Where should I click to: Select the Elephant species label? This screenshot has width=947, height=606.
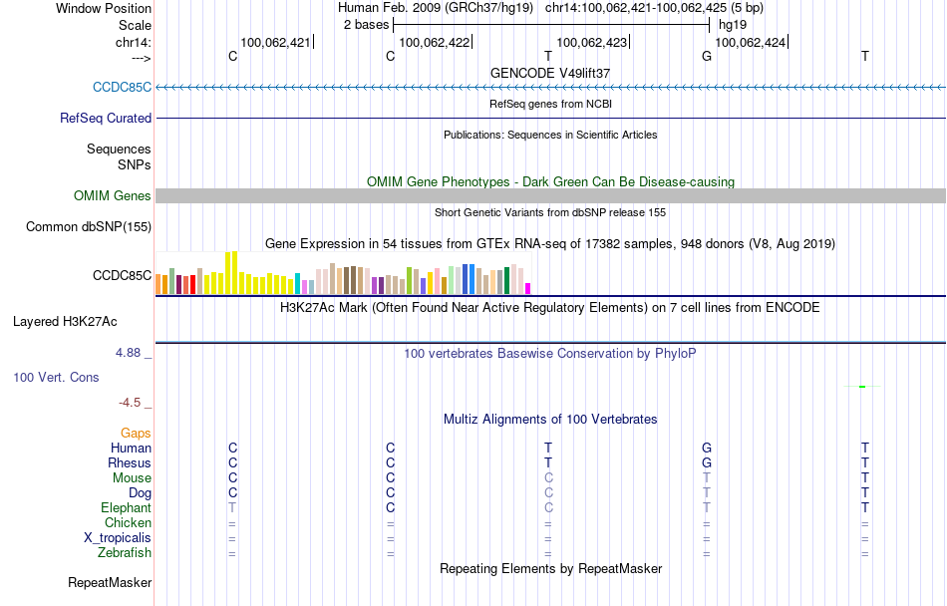click(127, 507)
